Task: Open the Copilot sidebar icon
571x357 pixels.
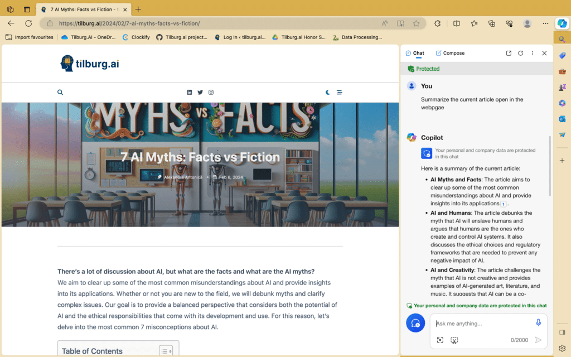Action: [x=562, y=23]
